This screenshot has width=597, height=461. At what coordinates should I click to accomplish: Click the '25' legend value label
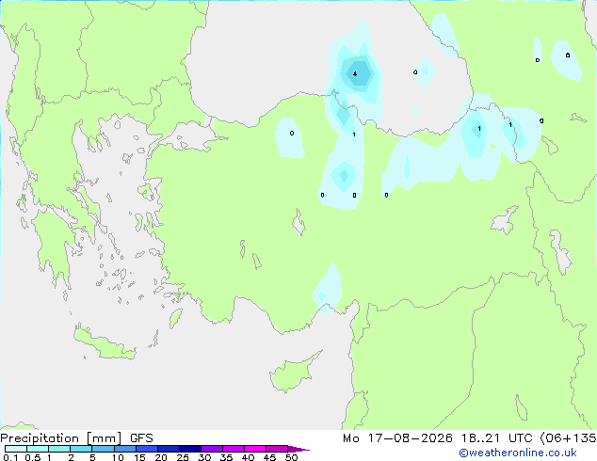click(x=183, y=457)
